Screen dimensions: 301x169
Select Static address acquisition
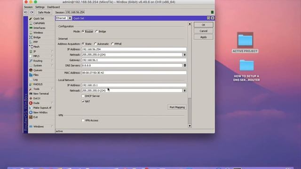[83, 44]
